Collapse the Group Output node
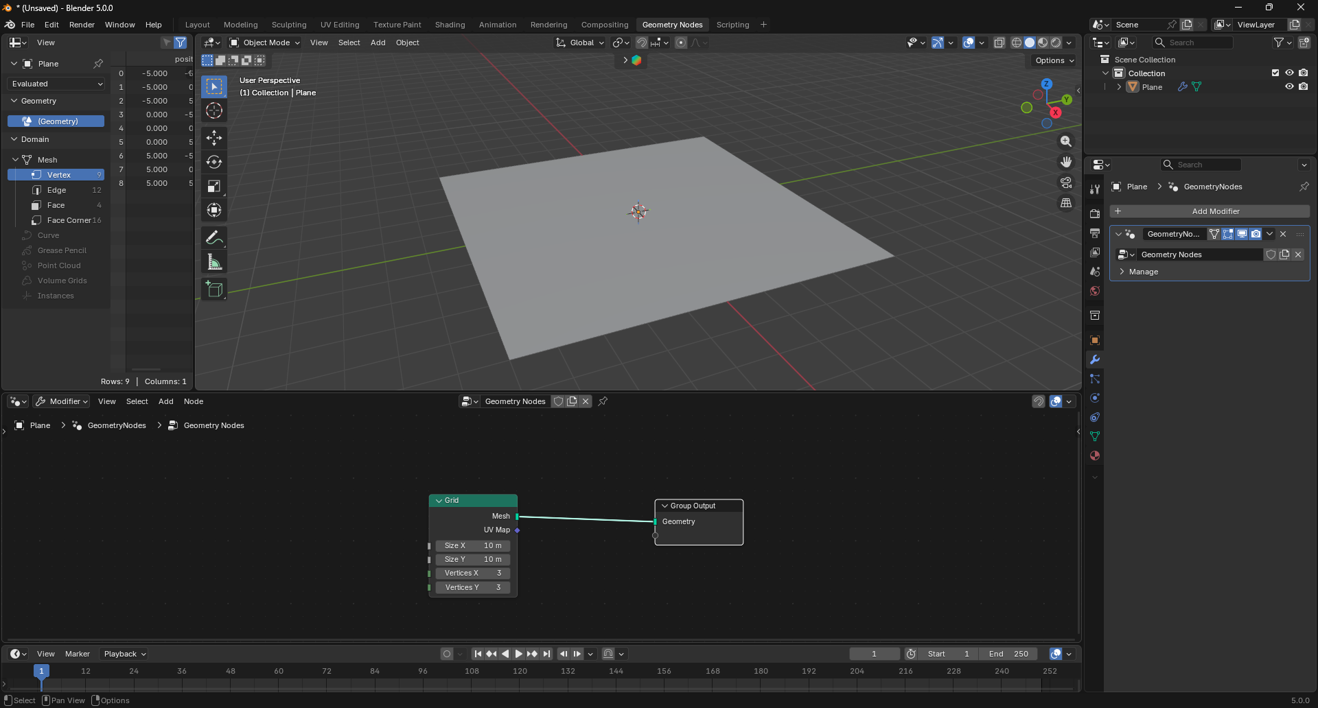Image resolution: width=1318 pixels, height=708 pixels. (x=664, y=506)
